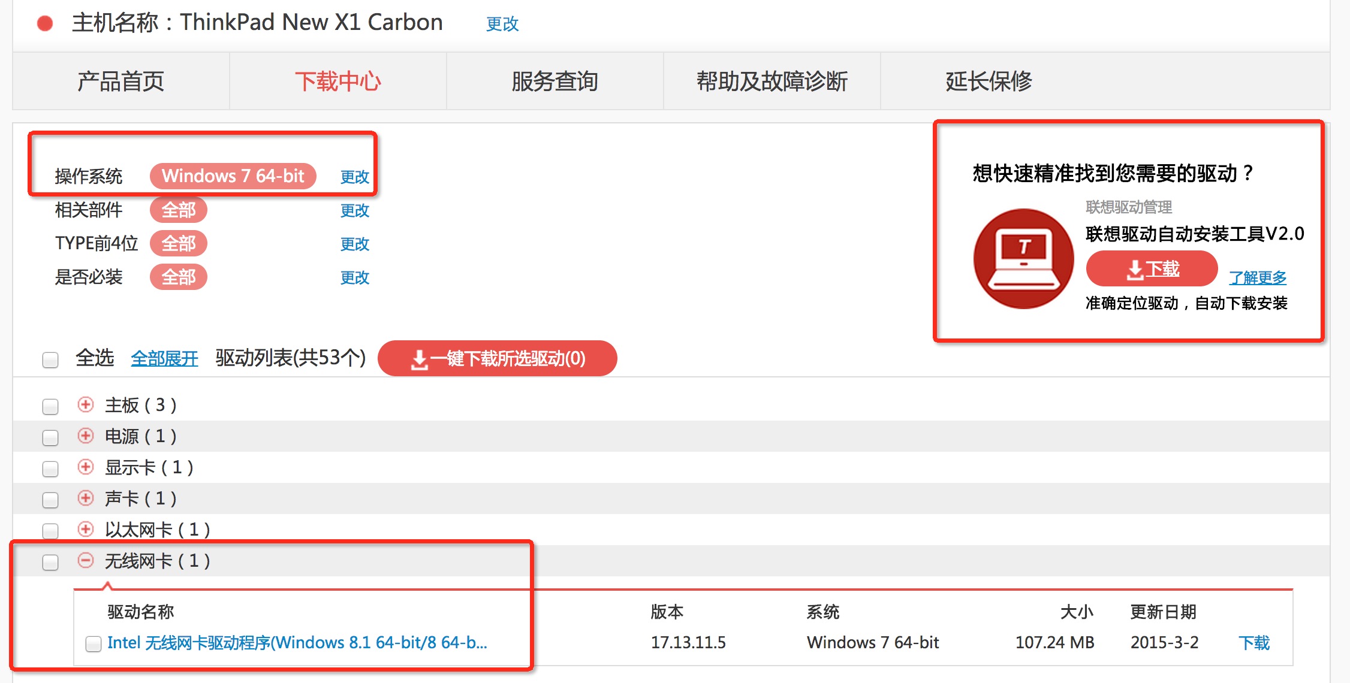
Task: Click the Lenovo driver tool laptop icon
Action: pos(1024,259)
